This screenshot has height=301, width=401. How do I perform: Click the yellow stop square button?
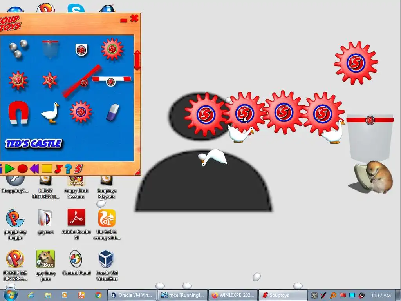click(x=47, y=169)
